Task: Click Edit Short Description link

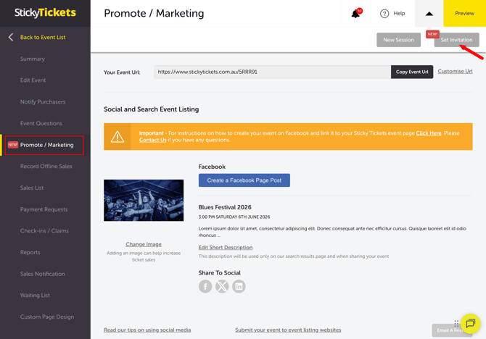Action: [x=226, y=248]
